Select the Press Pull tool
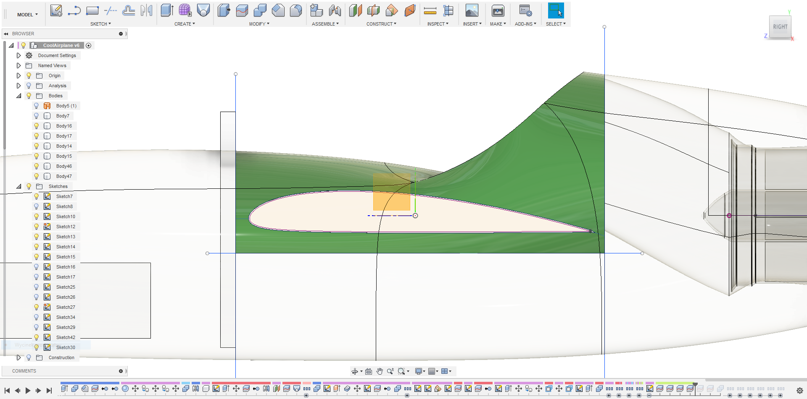Viewport: 807px width, 399px height. [224, 10]
